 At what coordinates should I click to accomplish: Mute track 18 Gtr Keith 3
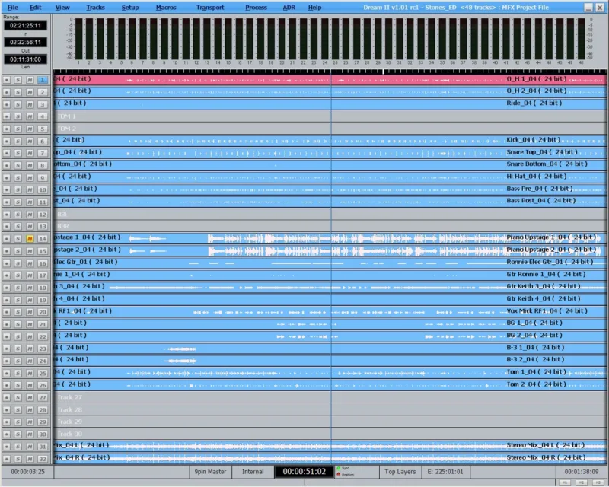(30, 288)
